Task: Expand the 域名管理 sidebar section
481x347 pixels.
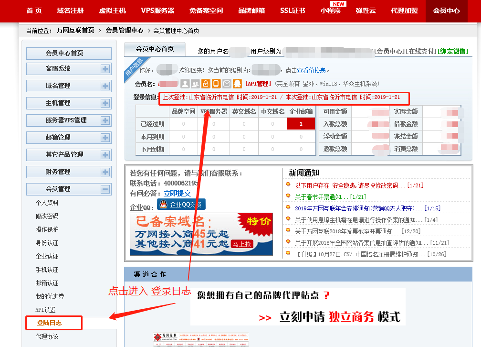Action: pos(105,86)
